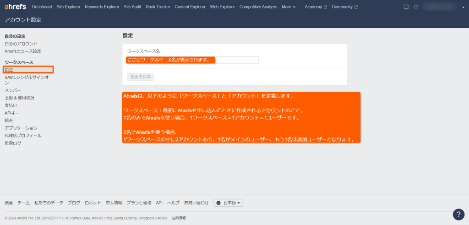Open 上限 & 使用状況 page
469x225 pixels.
coord(19,98)
